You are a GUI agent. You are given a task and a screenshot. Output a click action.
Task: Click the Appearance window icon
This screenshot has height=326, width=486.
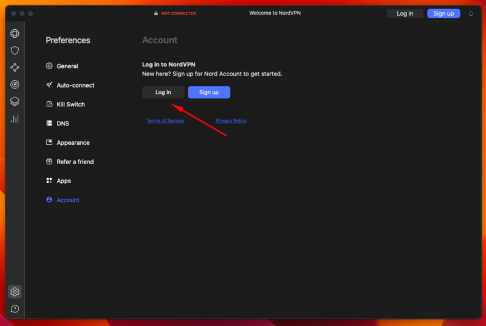[x=49, y=142]
